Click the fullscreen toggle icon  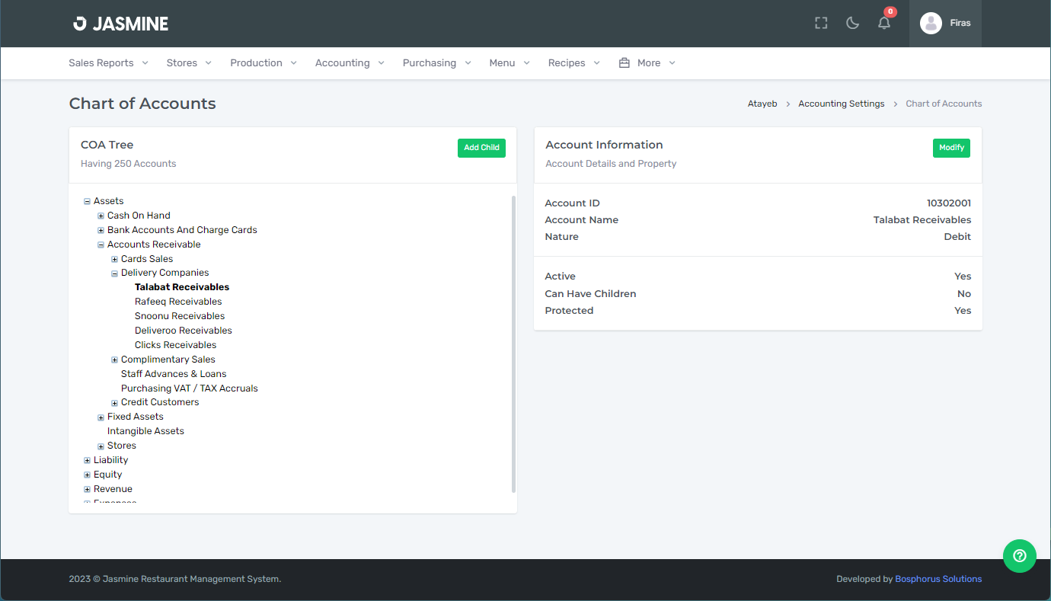[x=821, y=23]
